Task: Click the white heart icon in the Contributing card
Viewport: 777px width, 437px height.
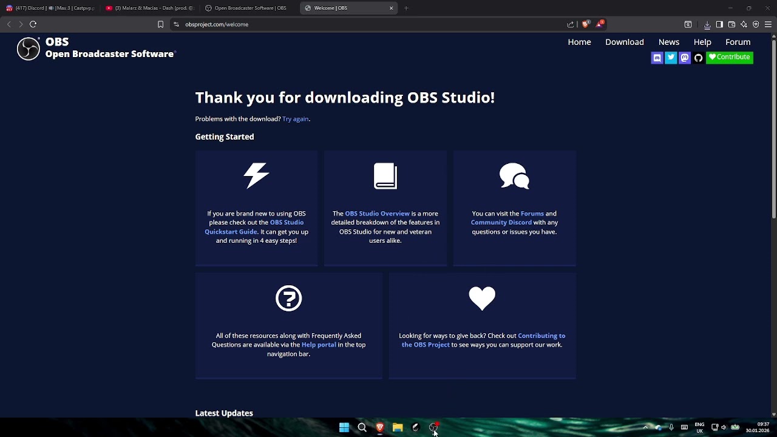Action: 482,298
